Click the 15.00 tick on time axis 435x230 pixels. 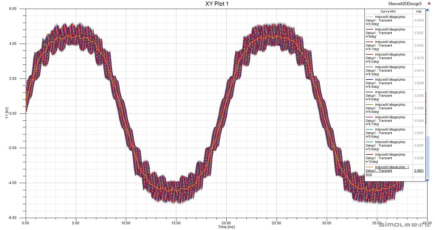(x=176, y=223)
